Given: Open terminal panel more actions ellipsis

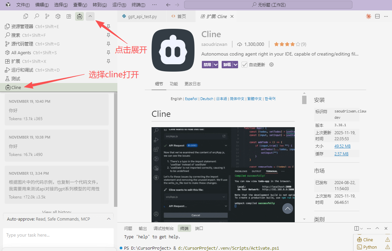Looking at the screenshot, I should pyautogui.click(x=369, y=228).
